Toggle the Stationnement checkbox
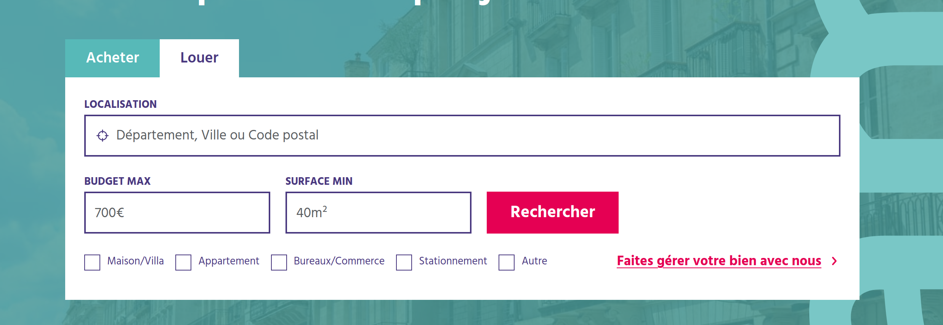Viewport: 943px width, 325px height. coord(404,262)
